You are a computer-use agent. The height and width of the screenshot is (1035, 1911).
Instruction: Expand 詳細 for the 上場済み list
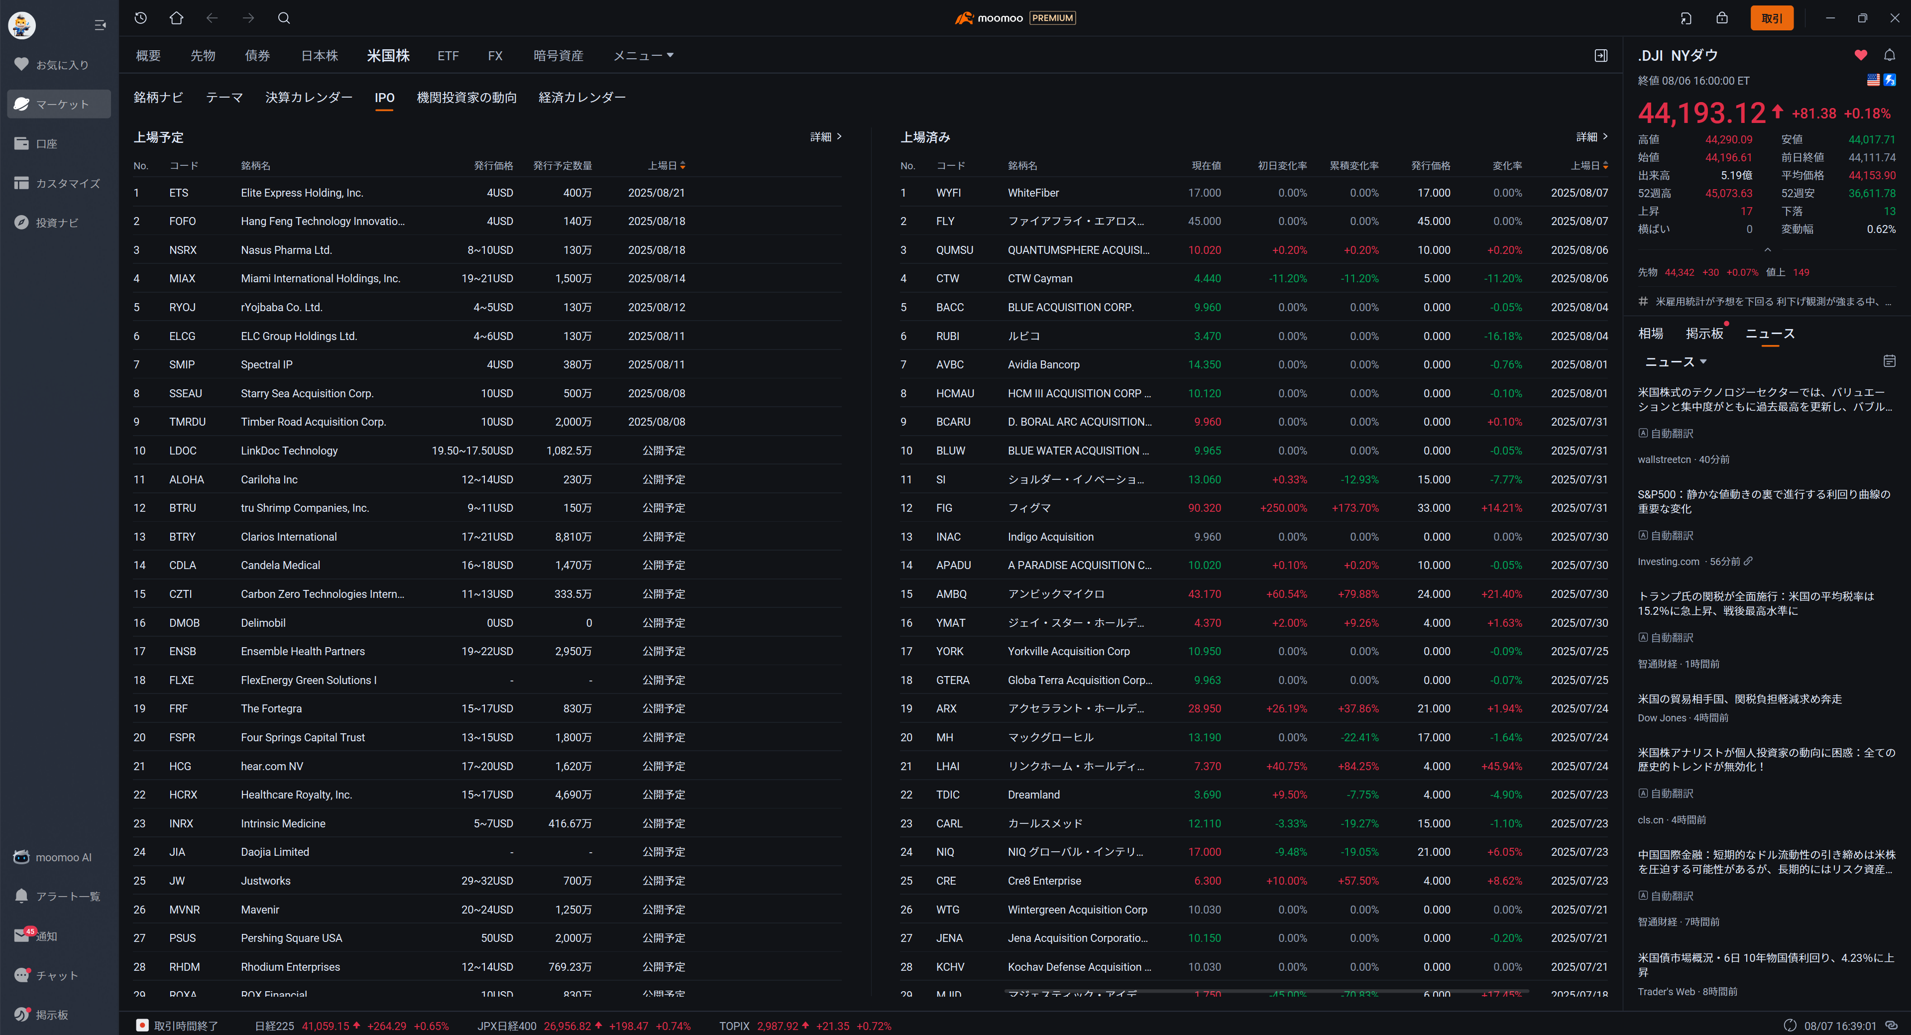[1592, 136]
